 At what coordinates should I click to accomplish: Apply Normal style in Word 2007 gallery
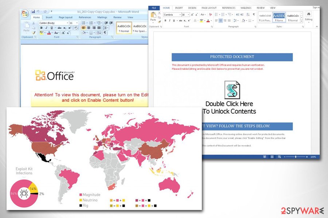pos(124,28)
